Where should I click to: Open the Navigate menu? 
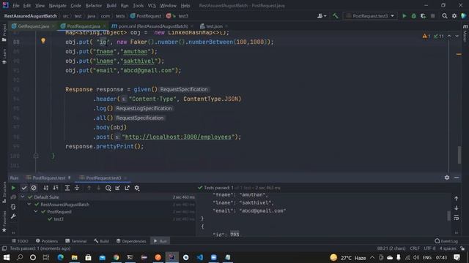click(x=57, y=6)
